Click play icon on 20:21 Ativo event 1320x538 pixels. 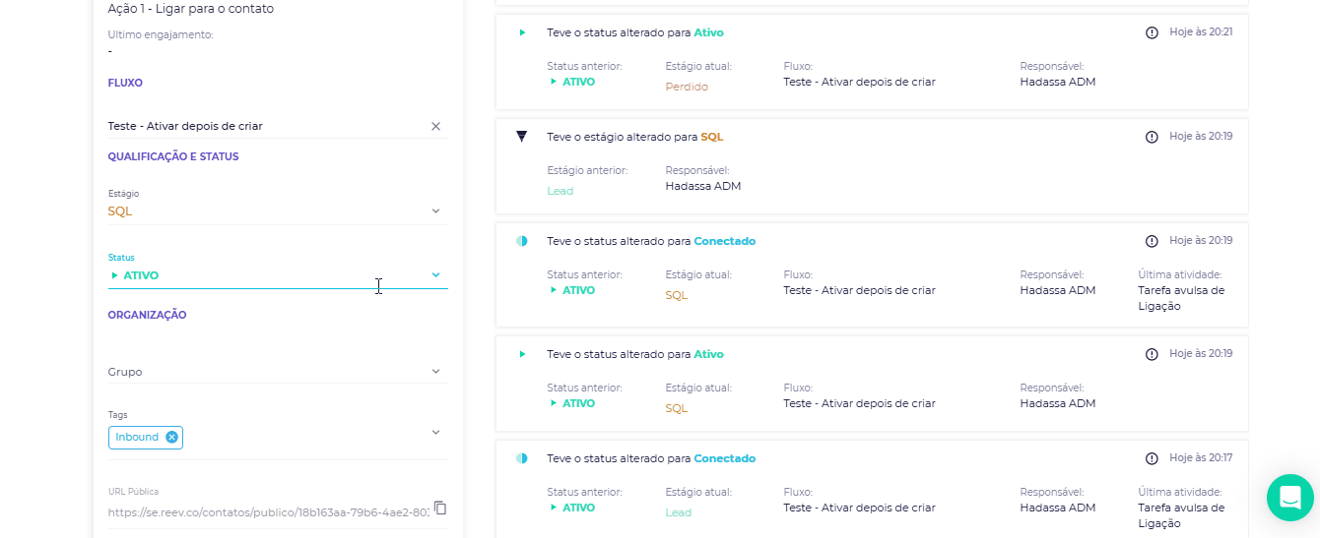pos(522,32)
